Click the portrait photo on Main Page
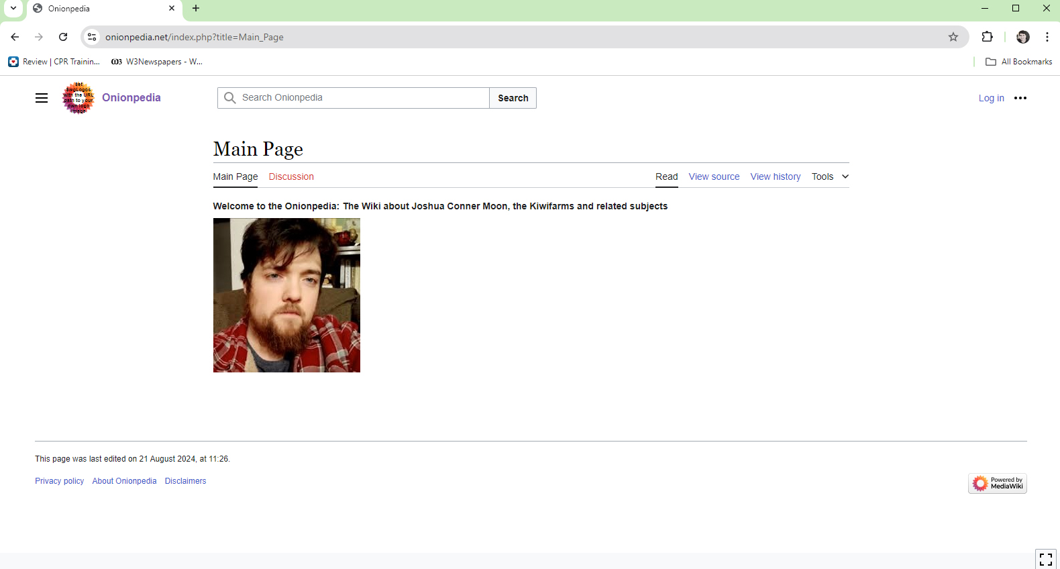Viewport: 1060px width, 569px height. [286, 295]
